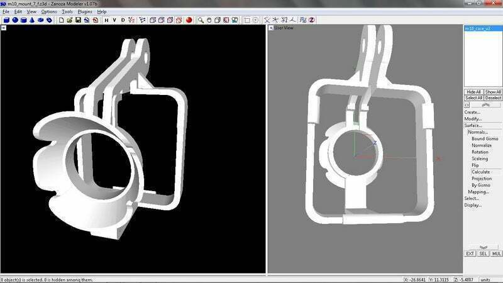Toggle the EXT mode button

click(470, 253)
